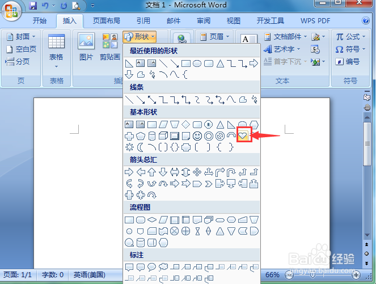376x284 pixels.
Task: Click the zoom out minus button
Action: pyautogui.click(x=289, y=275)
